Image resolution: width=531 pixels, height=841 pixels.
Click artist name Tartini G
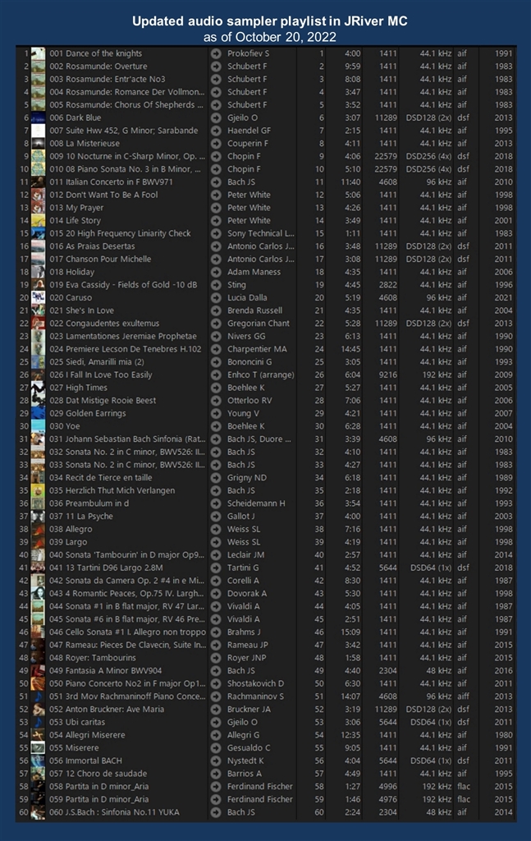[x=243, y=568]
